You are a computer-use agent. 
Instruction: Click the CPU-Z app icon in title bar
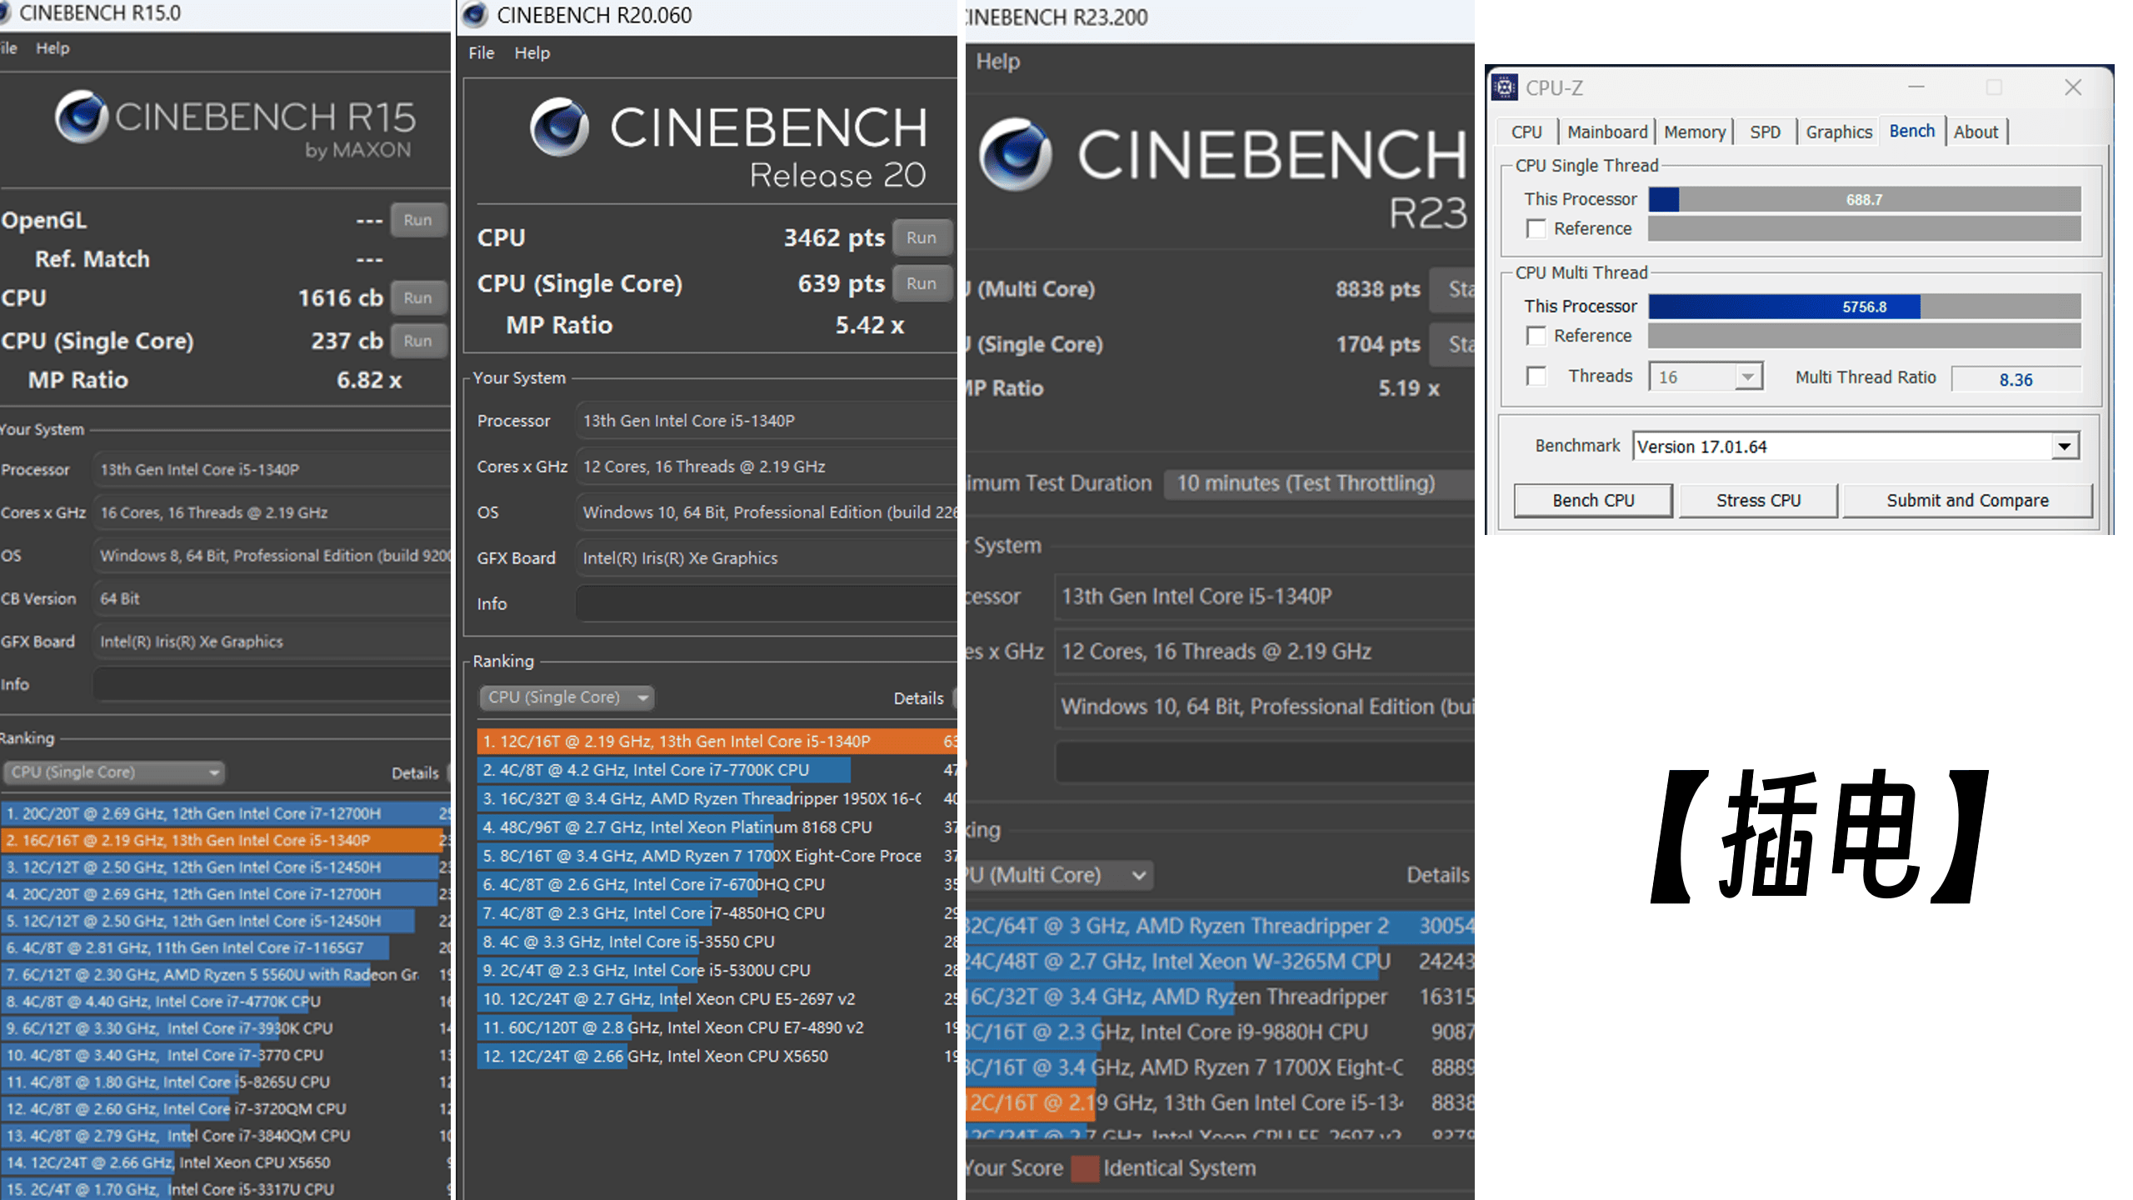pyautogui.click(x=1504, y=87)
